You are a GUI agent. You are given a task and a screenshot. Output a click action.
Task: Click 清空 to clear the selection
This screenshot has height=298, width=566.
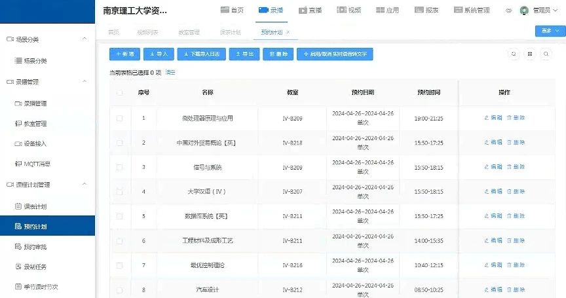170,72
